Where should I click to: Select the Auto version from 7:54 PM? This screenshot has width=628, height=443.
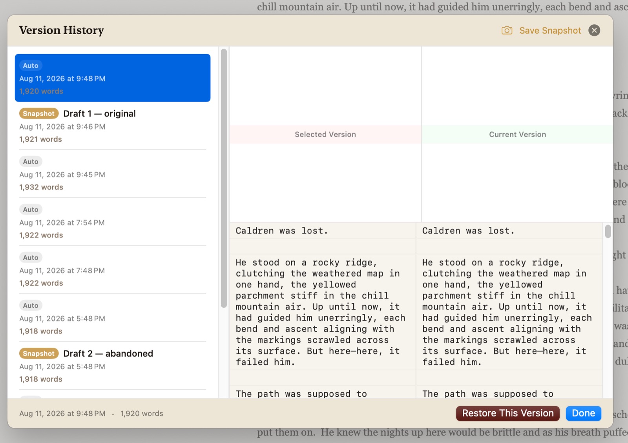[x=113, y=222]
